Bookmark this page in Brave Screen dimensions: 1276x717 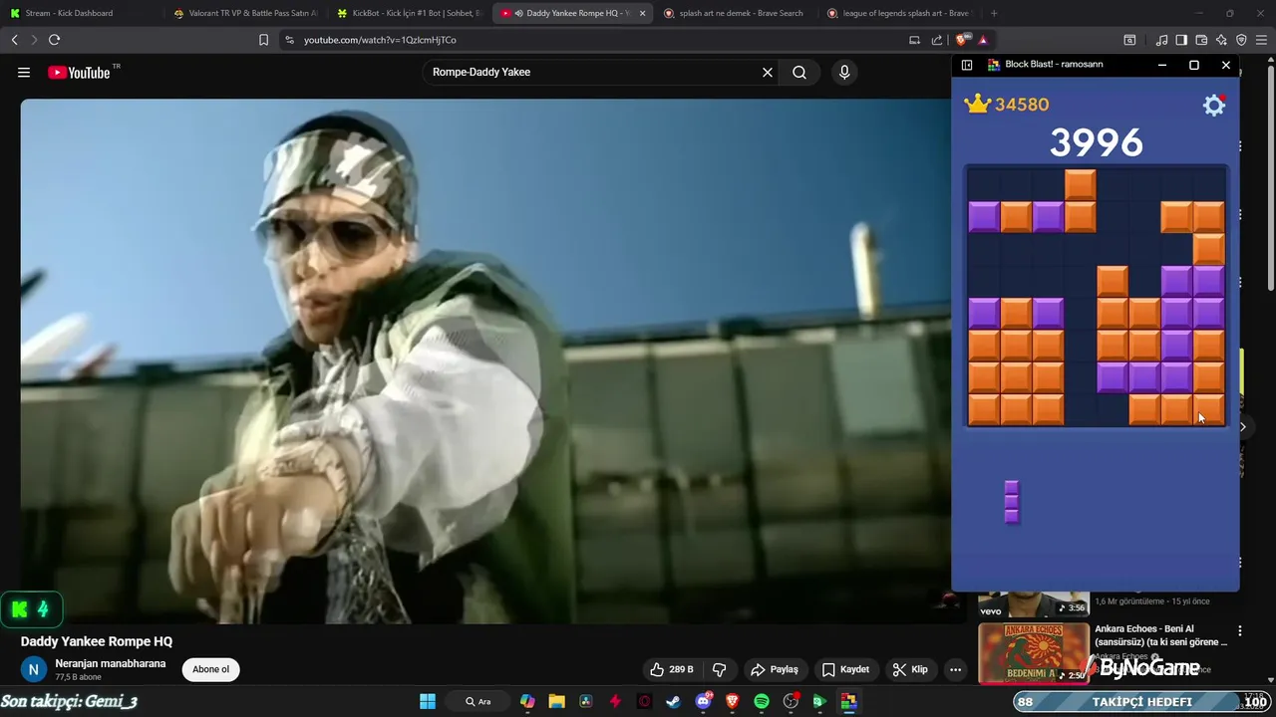pos(263,40)
